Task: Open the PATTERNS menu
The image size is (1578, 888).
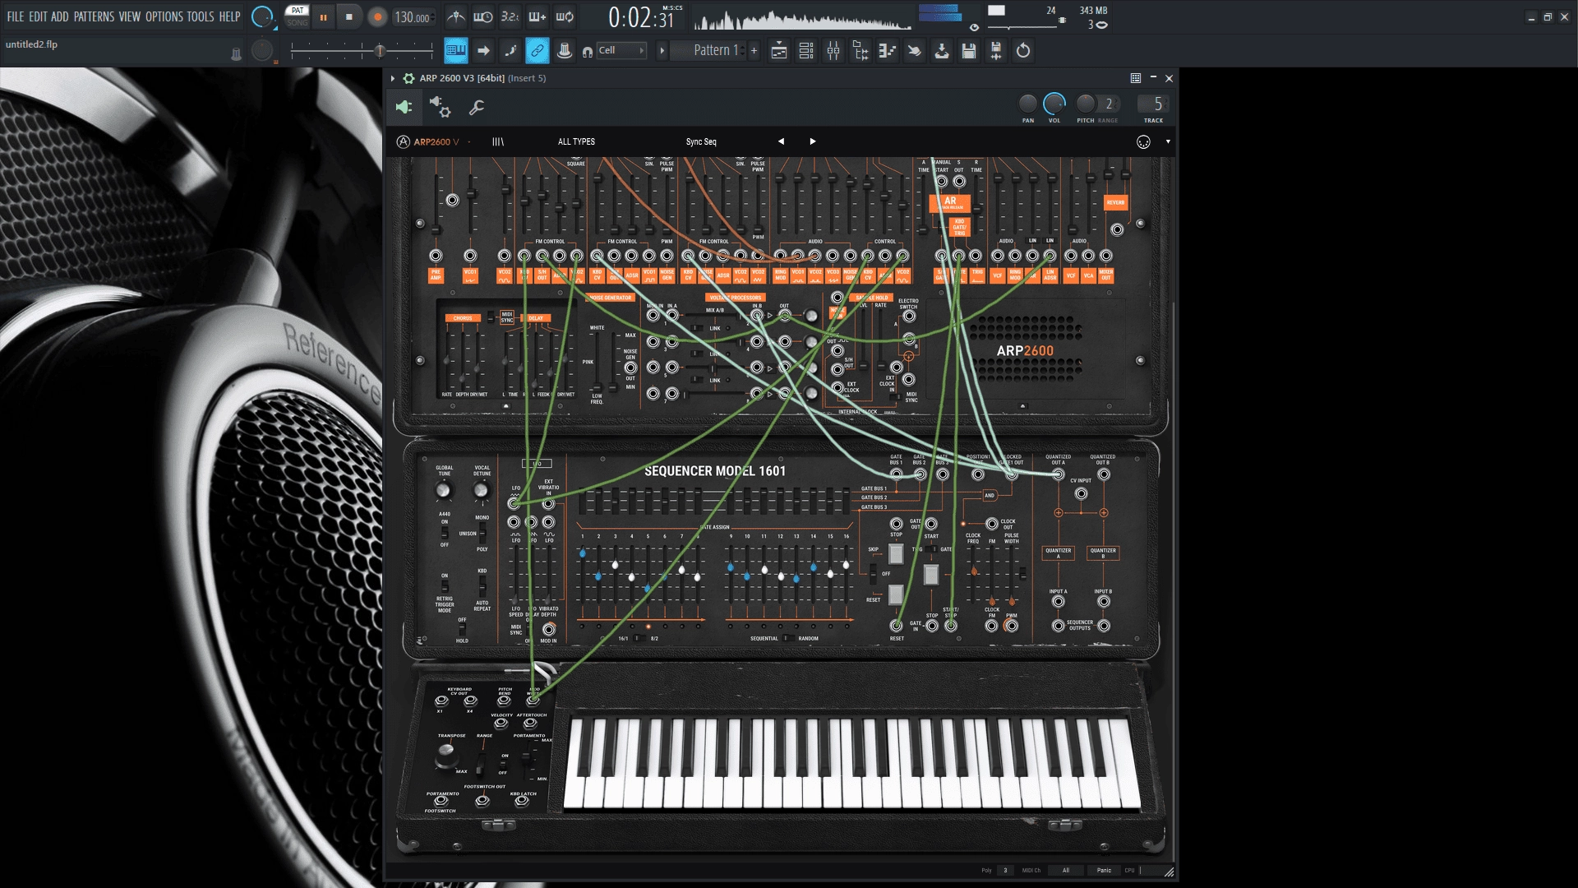Action: 94,16
